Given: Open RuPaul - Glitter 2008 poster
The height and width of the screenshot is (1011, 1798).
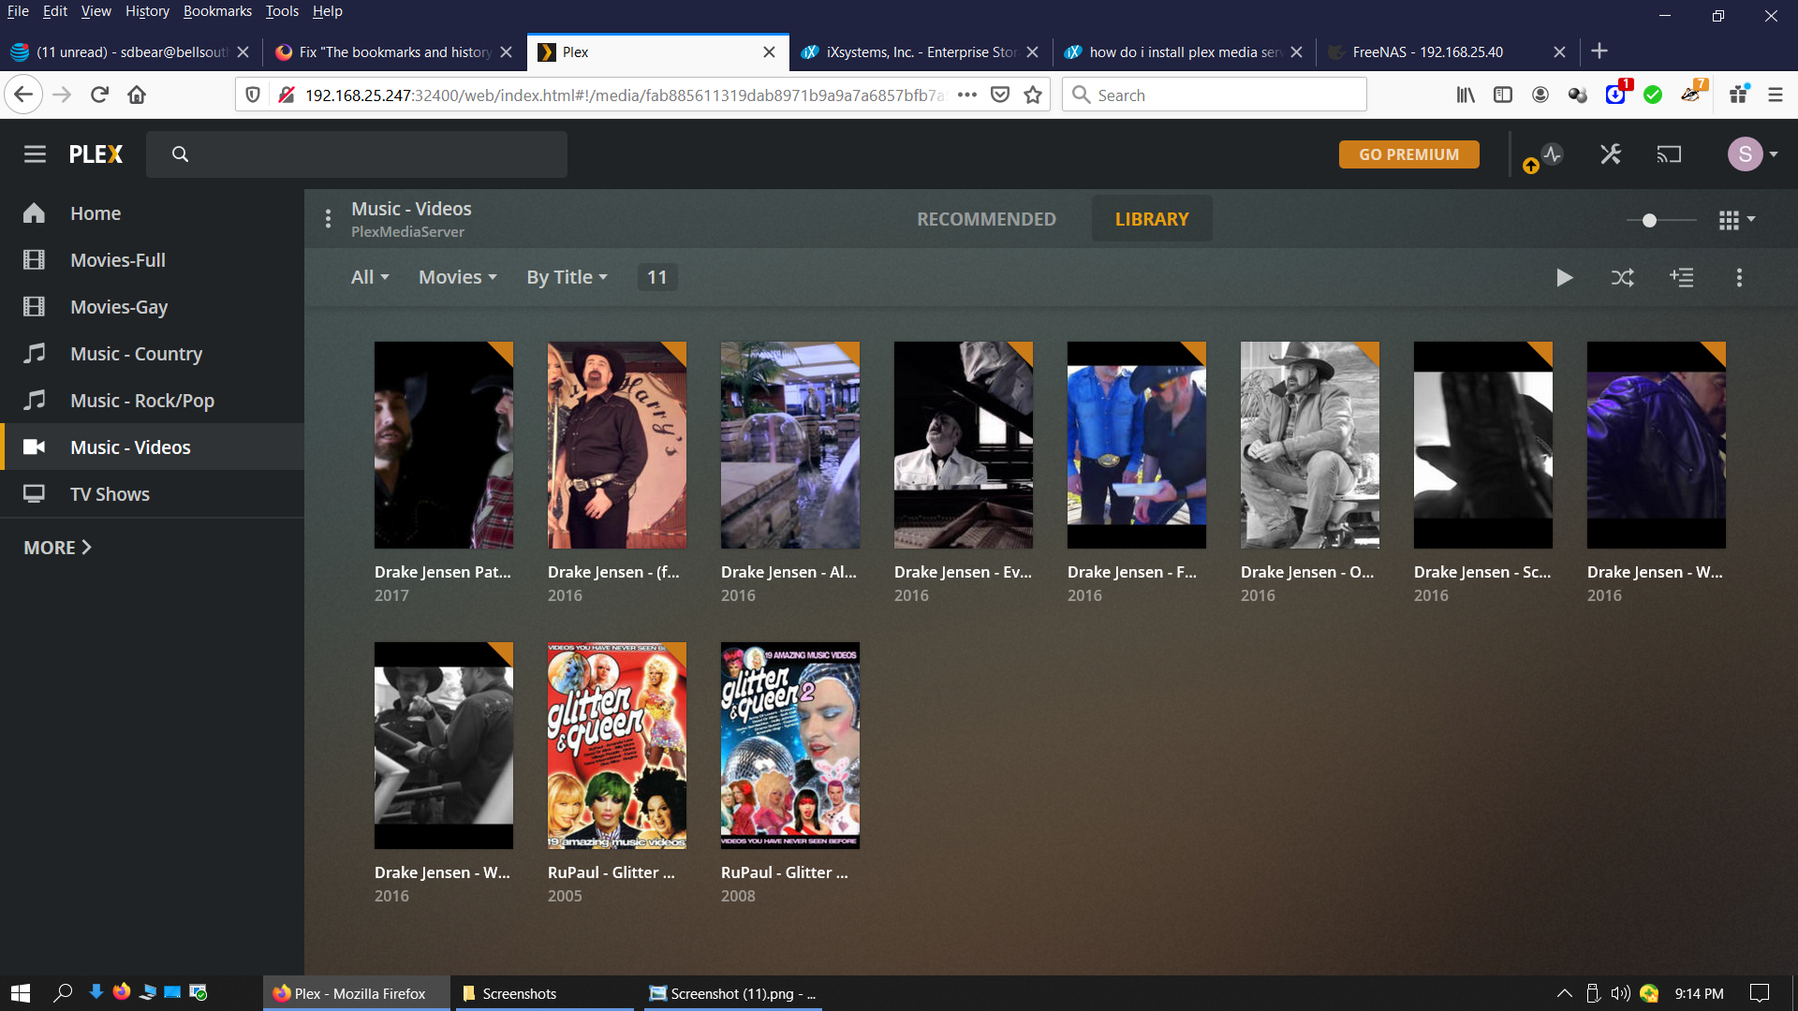Looking at the screenshot, I should click(790, 745).
